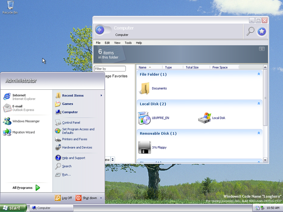
Task: Open the View menu
Action: [117, 43]
